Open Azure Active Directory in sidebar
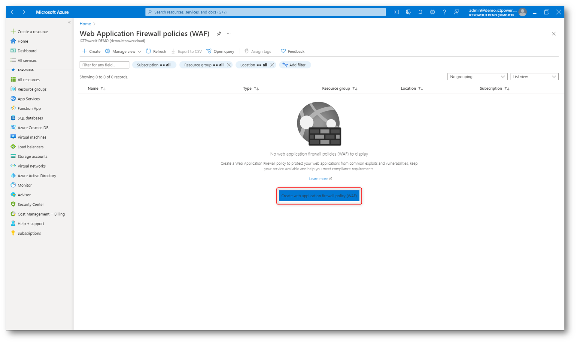 (33, 175)
